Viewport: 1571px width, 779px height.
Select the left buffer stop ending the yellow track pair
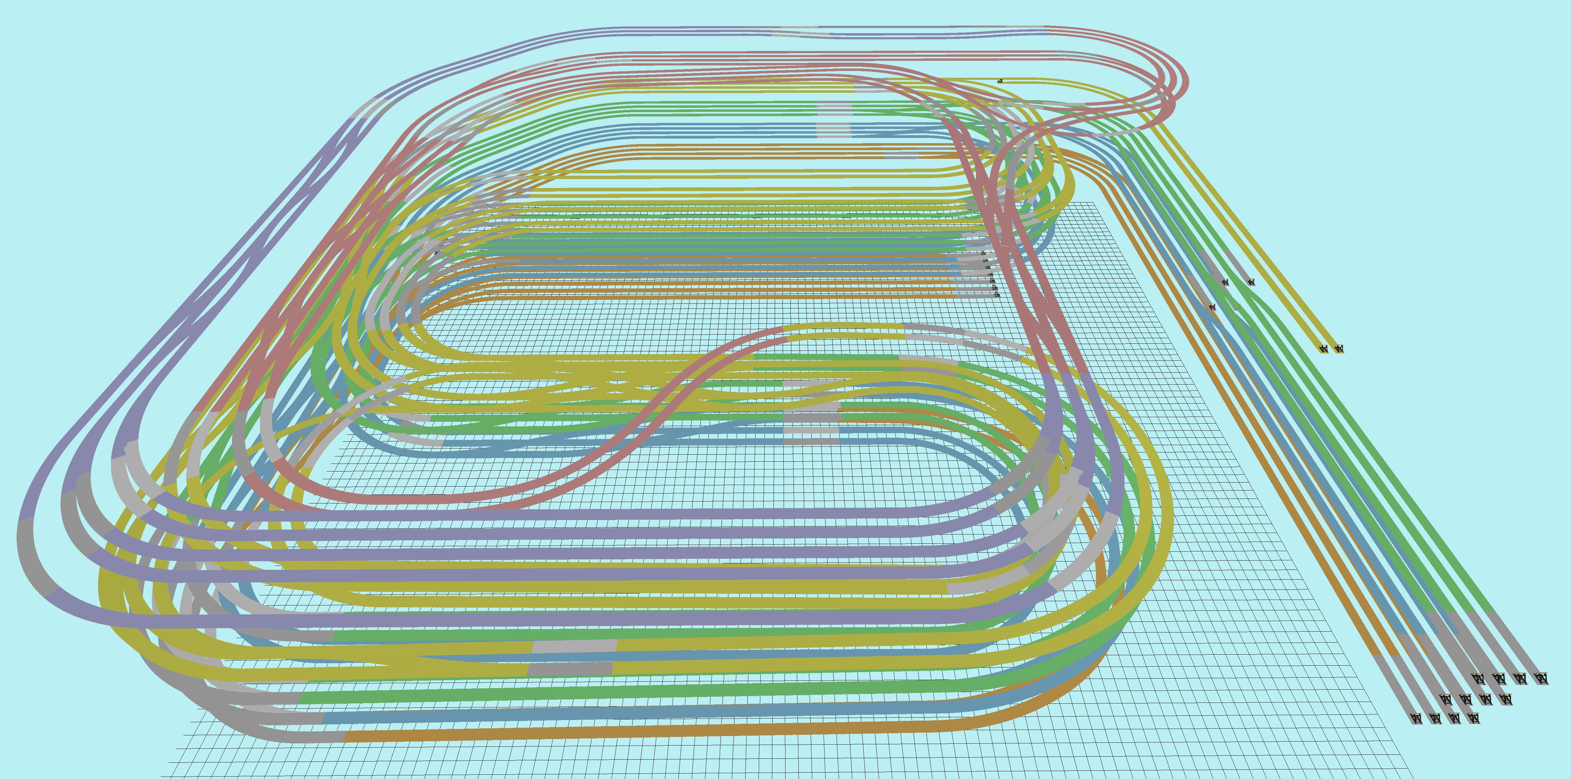pyautogui.click(x=1324, y=349)
